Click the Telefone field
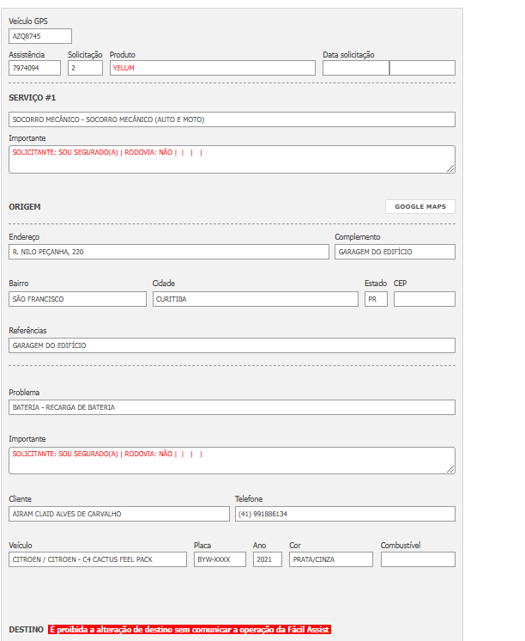Screen dimensions: 525x641 [x=345, y=514]
